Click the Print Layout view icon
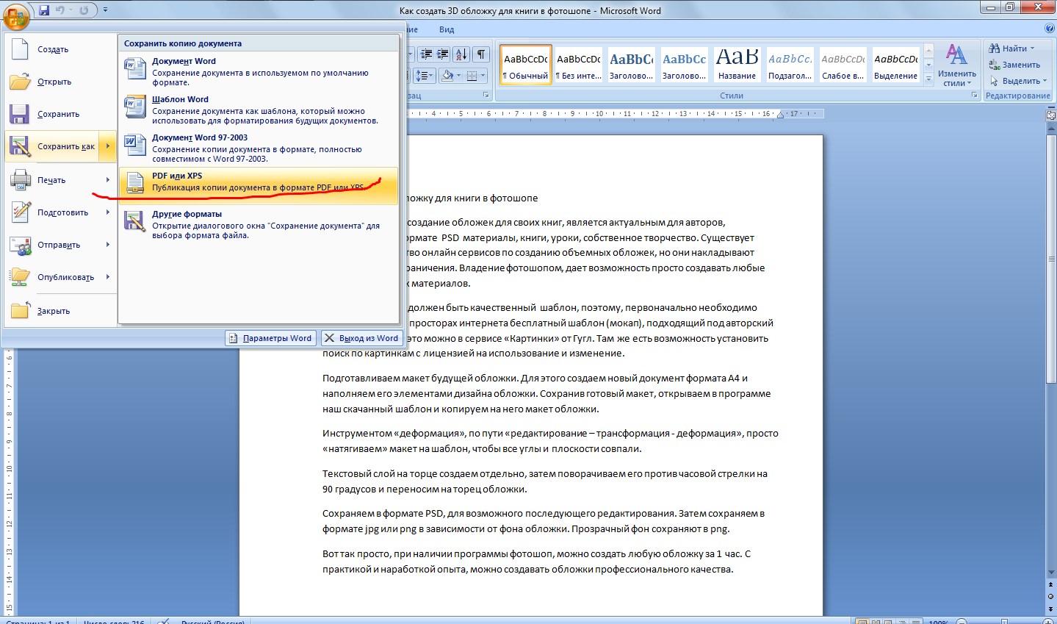 click(862, 622)
